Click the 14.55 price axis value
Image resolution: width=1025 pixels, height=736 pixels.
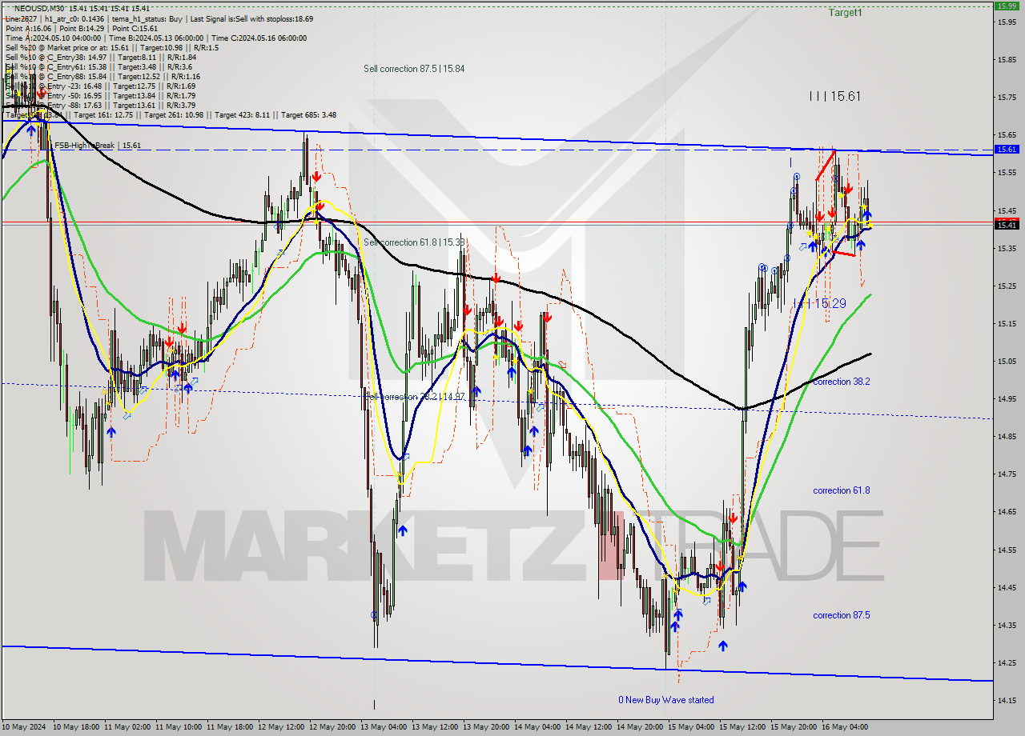click(x=1007, y=550)
